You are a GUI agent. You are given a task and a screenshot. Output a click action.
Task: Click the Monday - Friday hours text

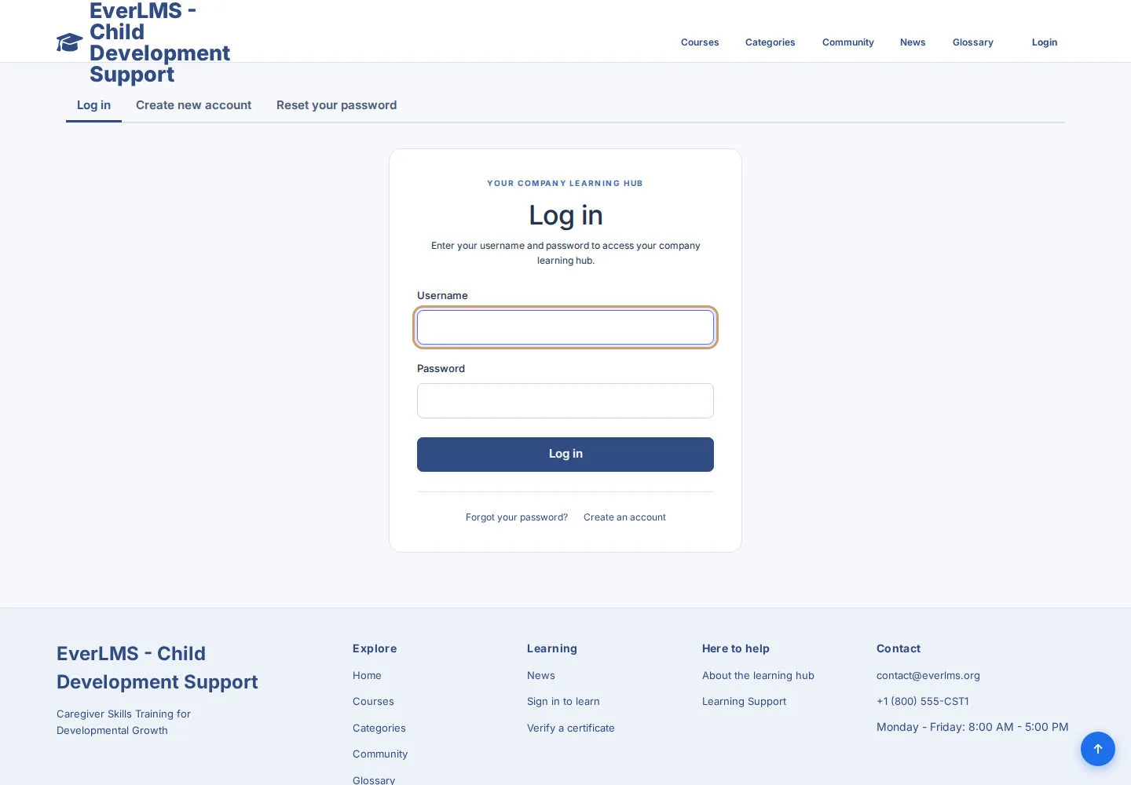tap(972, 727)
